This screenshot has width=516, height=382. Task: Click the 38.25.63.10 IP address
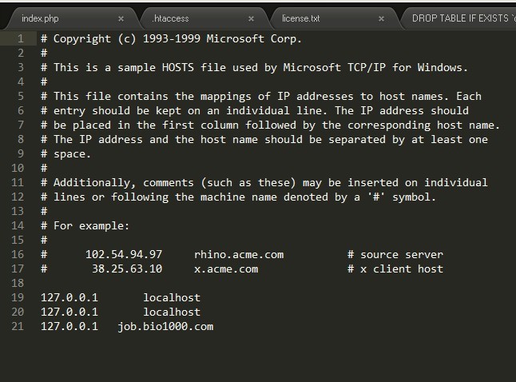click(127, 269)
